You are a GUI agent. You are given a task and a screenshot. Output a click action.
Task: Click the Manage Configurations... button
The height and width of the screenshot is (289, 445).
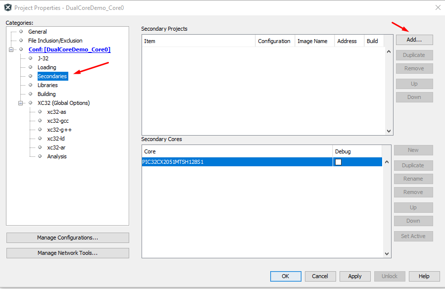(67, 238)
